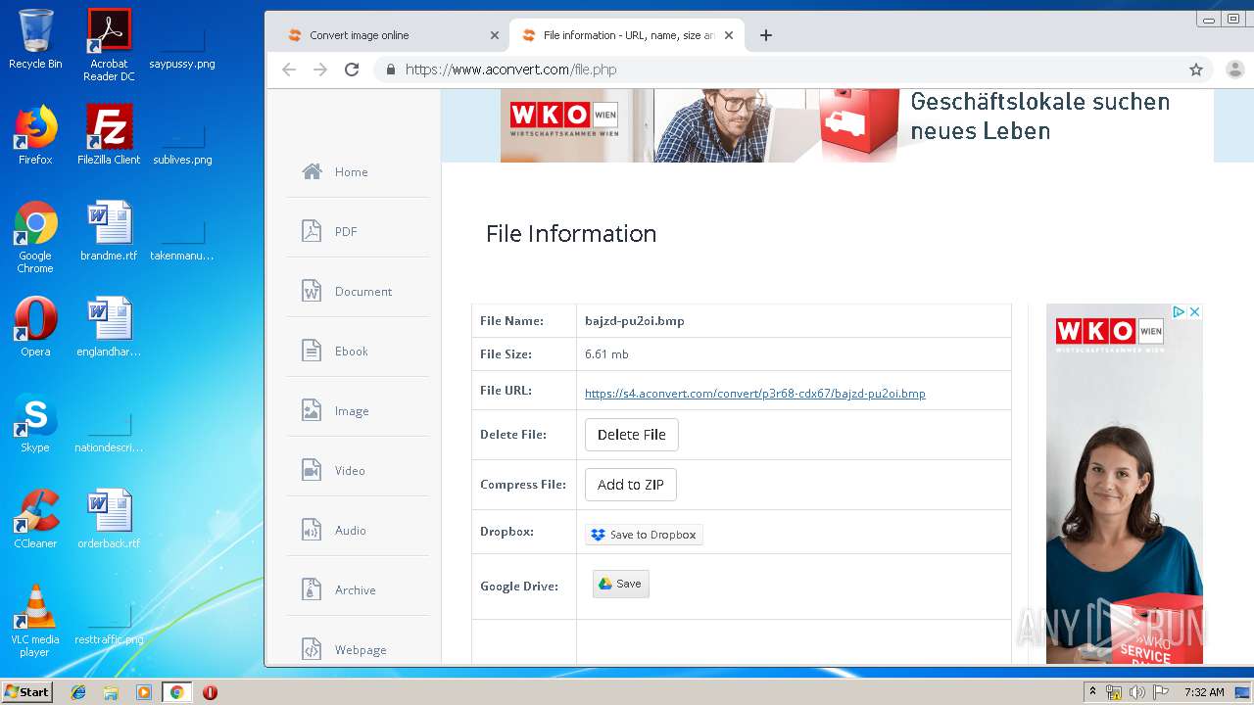Open the Document converter icon

point(312,292)
